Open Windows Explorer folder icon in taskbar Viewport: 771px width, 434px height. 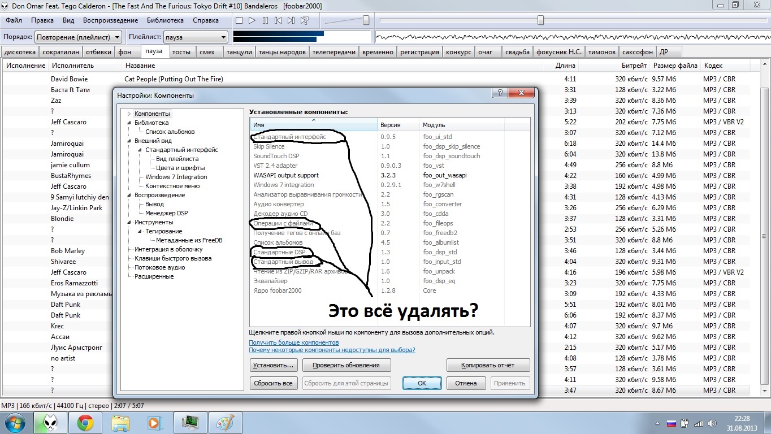pyautogui.click(x=120, y=423)
